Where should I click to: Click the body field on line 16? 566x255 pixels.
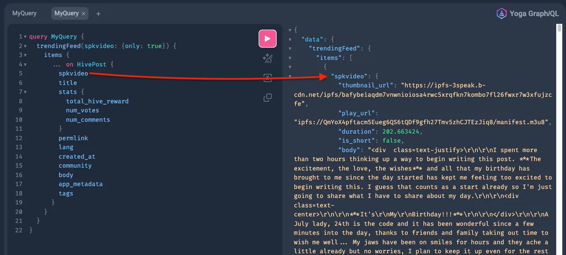coord(66,175)
